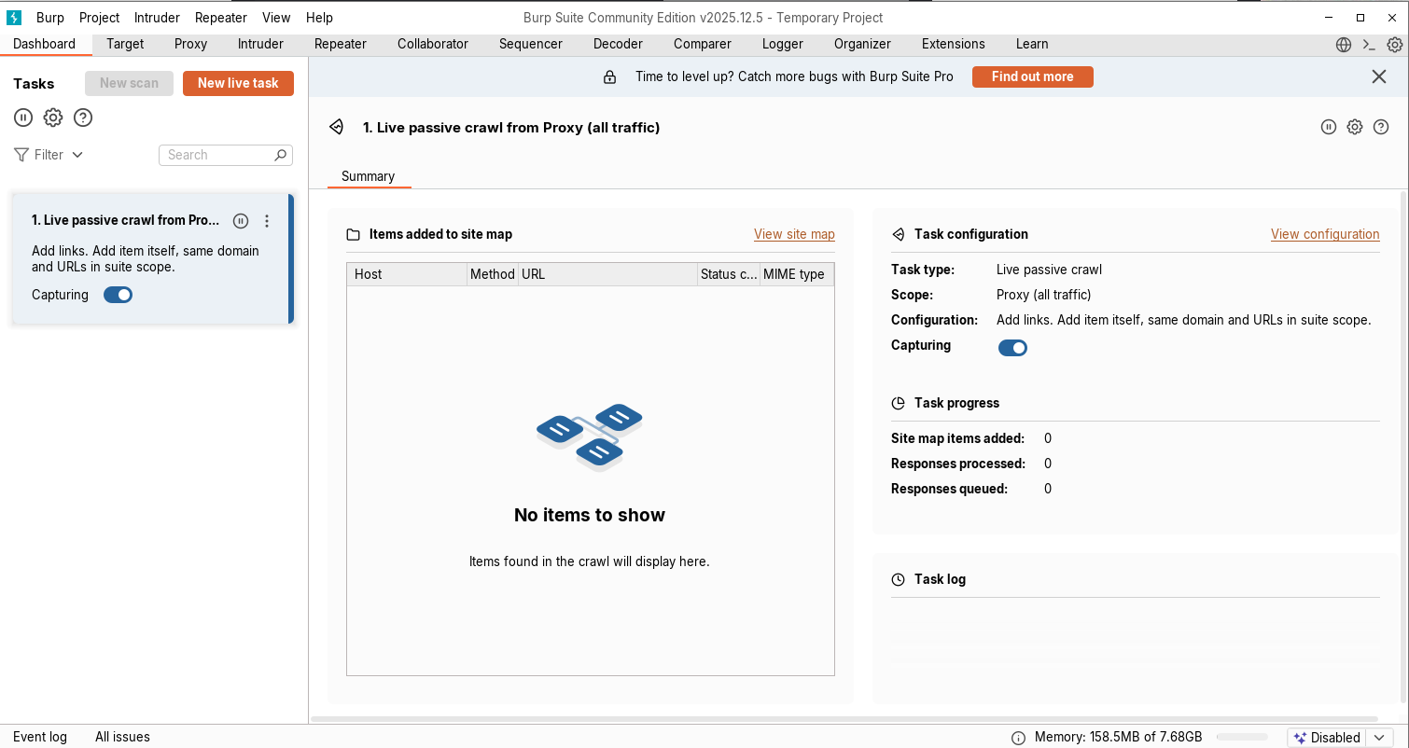The width and height of the screenshot is (1409, 748).
Task: Toggle Capturing switch in Task configuration
Action: (1012, 348)
